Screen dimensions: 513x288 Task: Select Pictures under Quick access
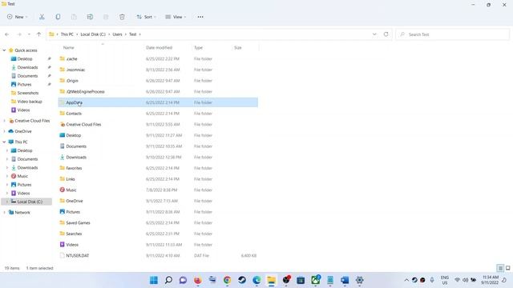25,85
